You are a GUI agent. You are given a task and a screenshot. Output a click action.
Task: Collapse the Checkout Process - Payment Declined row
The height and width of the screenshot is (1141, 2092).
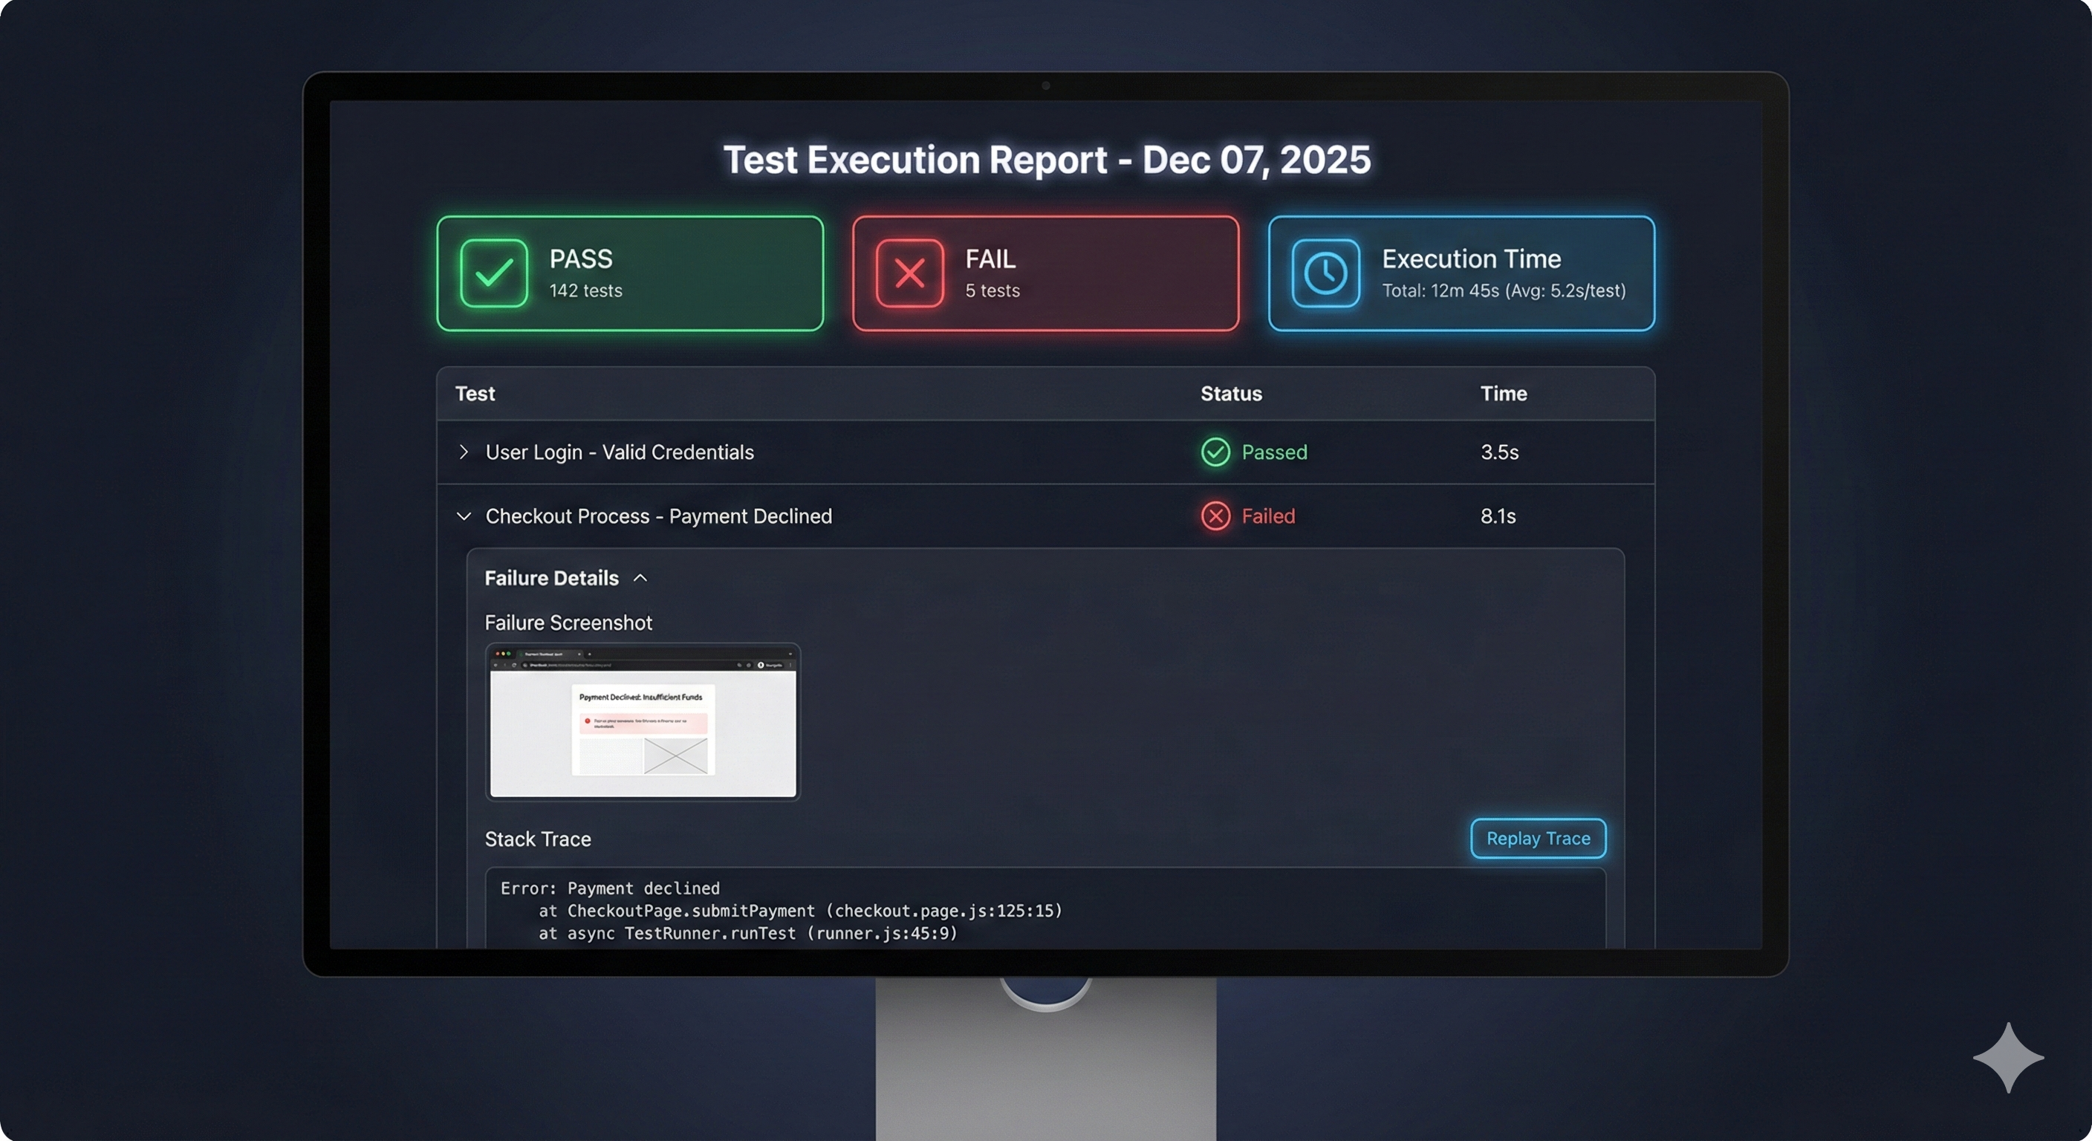click(464, 516)
